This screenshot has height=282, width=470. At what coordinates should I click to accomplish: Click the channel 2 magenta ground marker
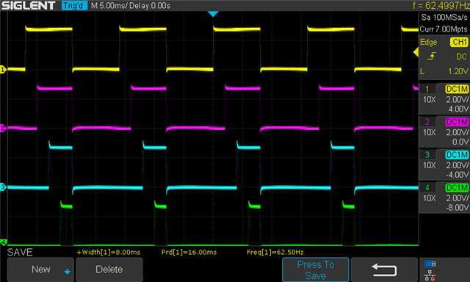(3, 129)
